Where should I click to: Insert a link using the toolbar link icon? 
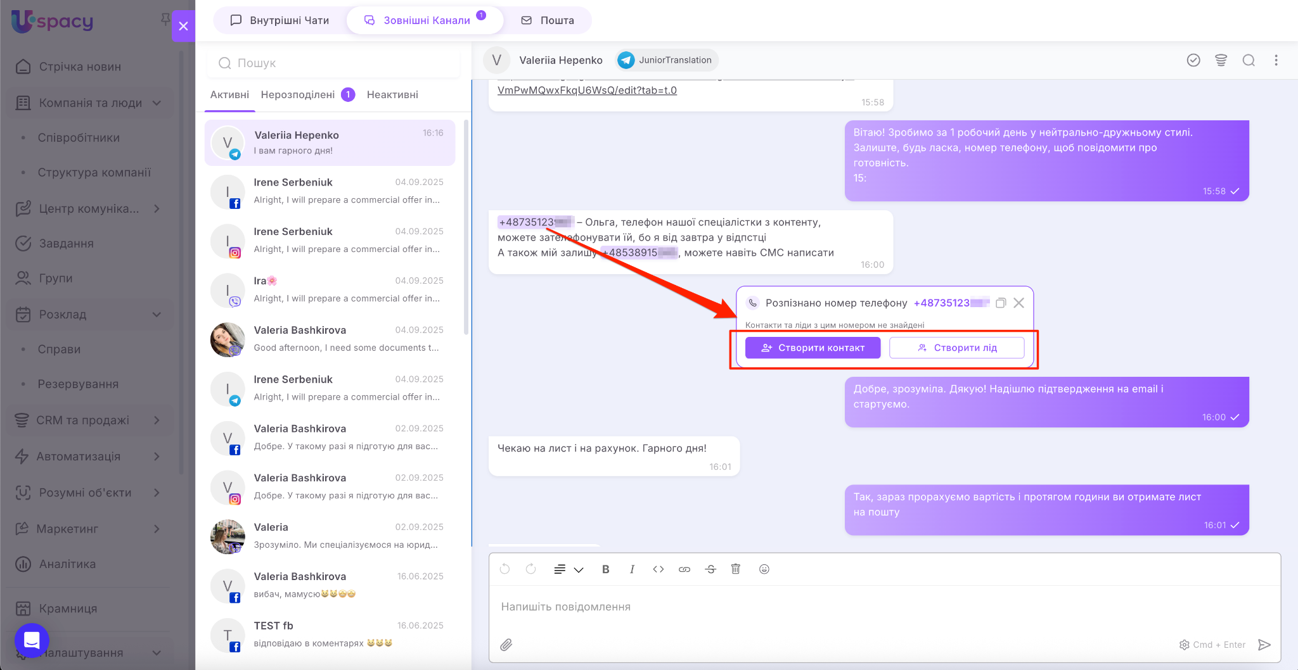pos(684,569)
